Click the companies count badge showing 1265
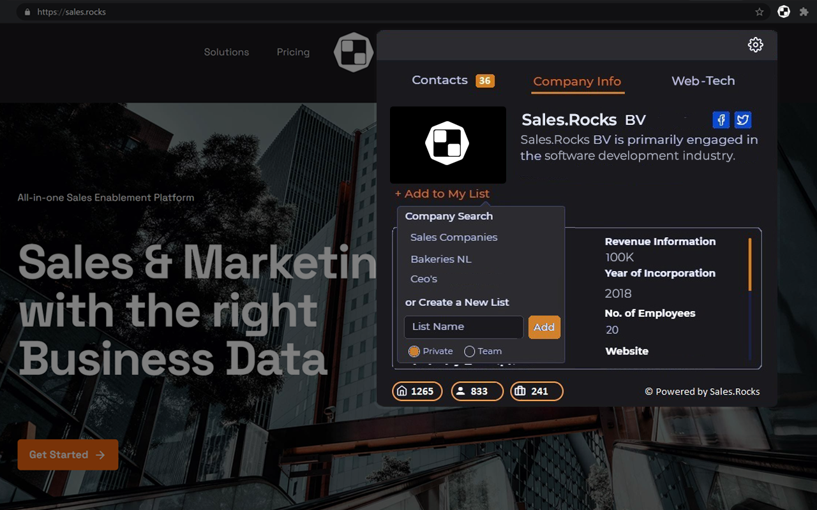 (417, 391)
